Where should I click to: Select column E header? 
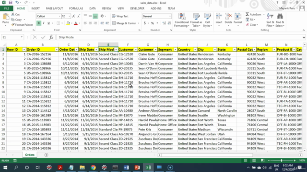(108, 44)
